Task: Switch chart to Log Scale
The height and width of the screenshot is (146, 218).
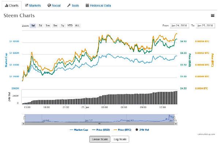Action: (x=120, y=139)
